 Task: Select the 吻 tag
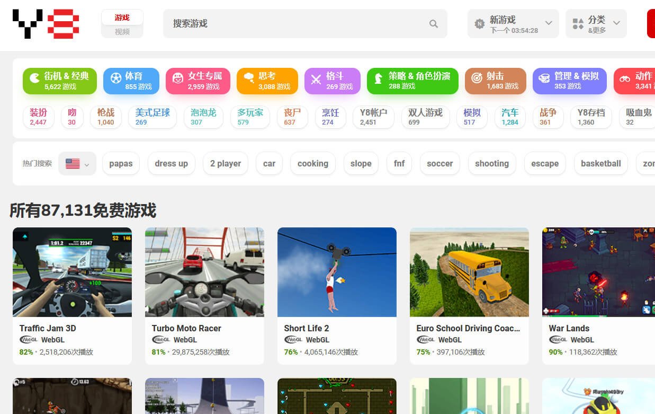(73, 117)
